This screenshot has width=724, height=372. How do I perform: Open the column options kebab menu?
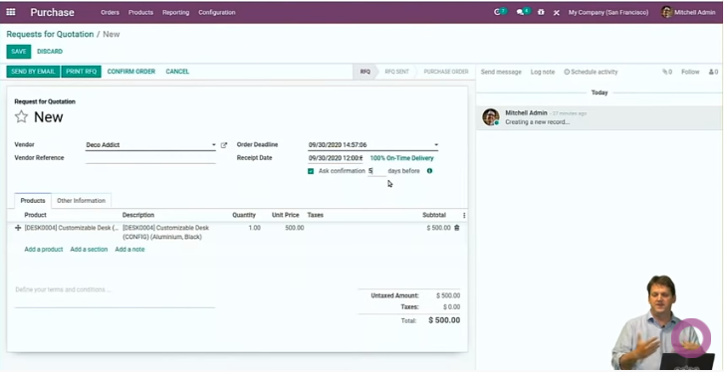coord(464,215)
